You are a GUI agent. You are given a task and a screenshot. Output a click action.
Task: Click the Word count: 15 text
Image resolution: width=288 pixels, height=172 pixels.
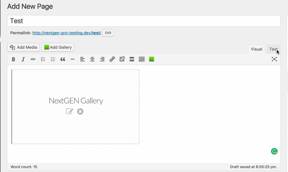coord(24,167)
